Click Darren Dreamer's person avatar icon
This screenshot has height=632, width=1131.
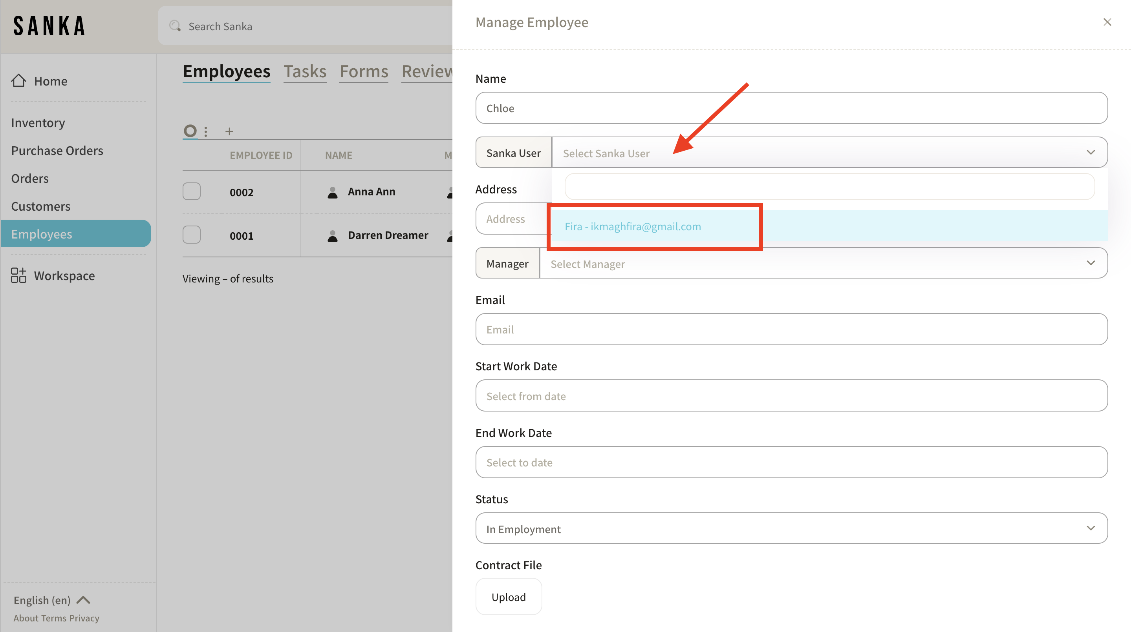pyautogui.click(x=332, y=235)
